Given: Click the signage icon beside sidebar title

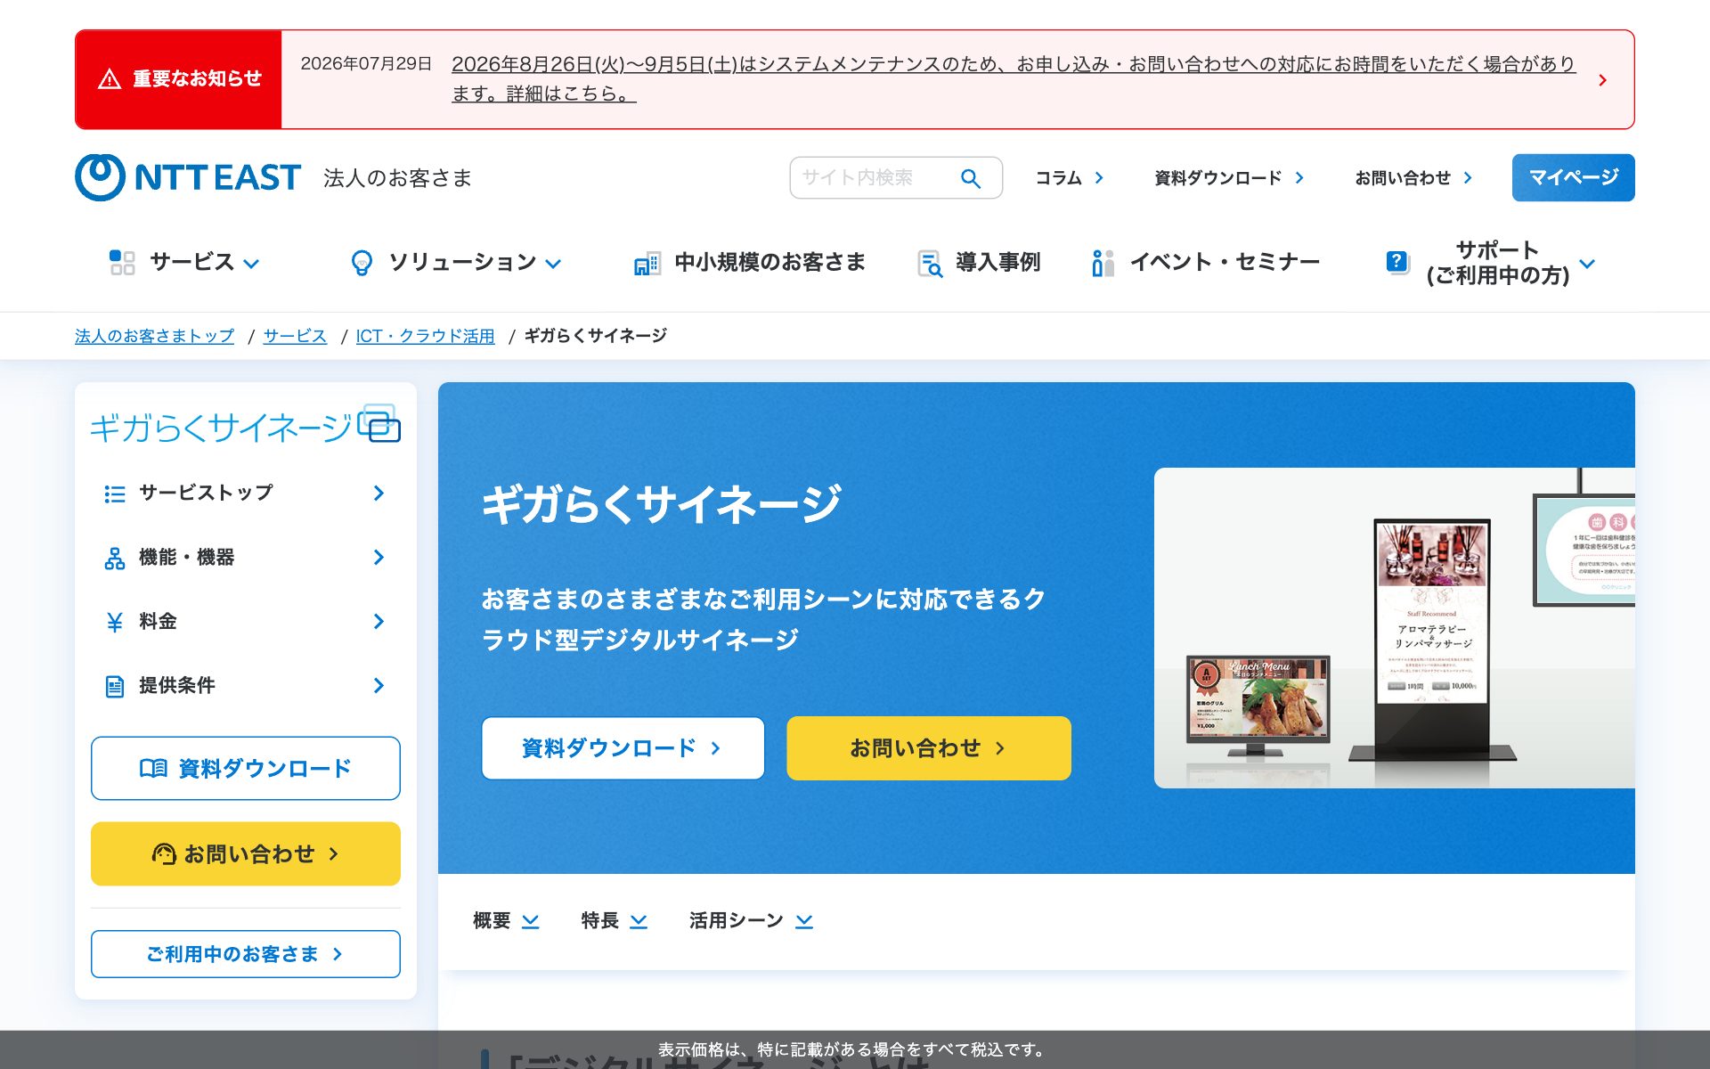Looking at the screenshot, I should point(379,424).
